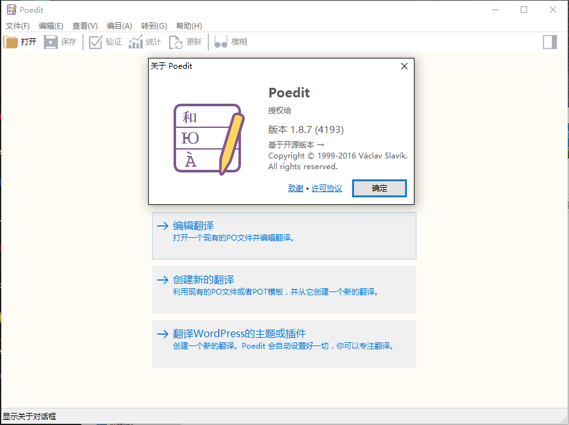Click the Update (更新) document icon
Screen dimensions: 569x425
tap(176, 42)
